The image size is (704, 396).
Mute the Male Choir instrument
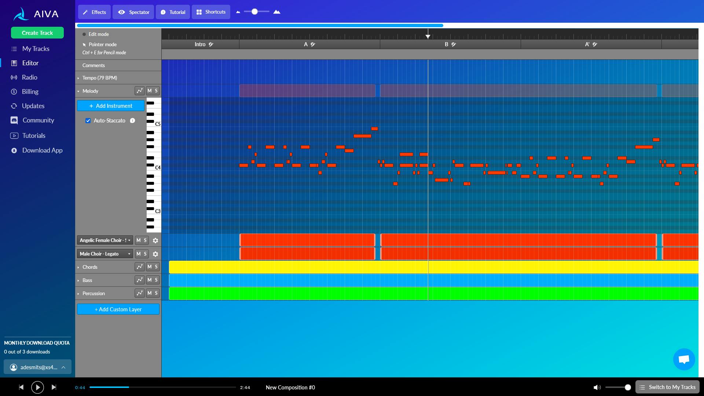[x=138, y=254]
